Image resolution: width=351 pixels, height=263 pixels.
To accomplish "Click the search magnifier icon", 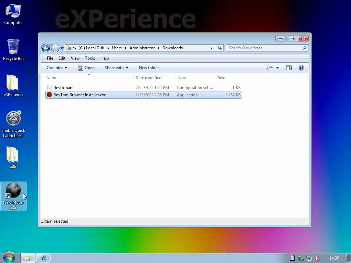I will tap(304, 48).
